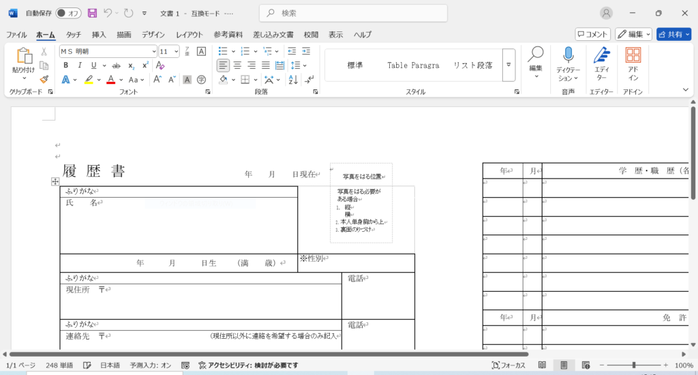The height and width of the screenshot is (375, 698).
Task: Open the 挿入 (Insert) ribbon tab
Action: (x=99, y=35)
